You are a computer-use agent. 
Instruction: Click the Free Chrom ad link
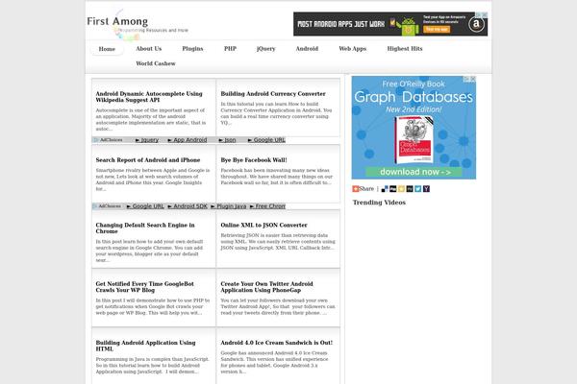267,206
